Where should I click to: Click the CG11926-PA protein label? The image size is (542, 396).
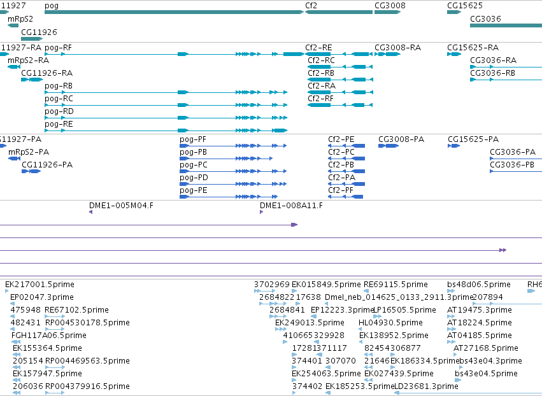[x=47, y=165]
